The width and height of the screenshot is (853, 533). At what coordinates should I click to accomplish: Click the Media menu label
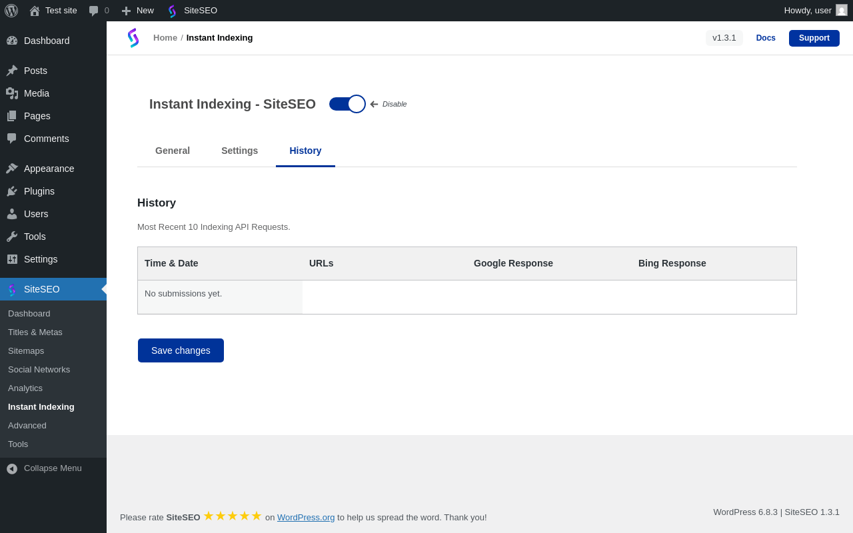[x=37, y=93]
